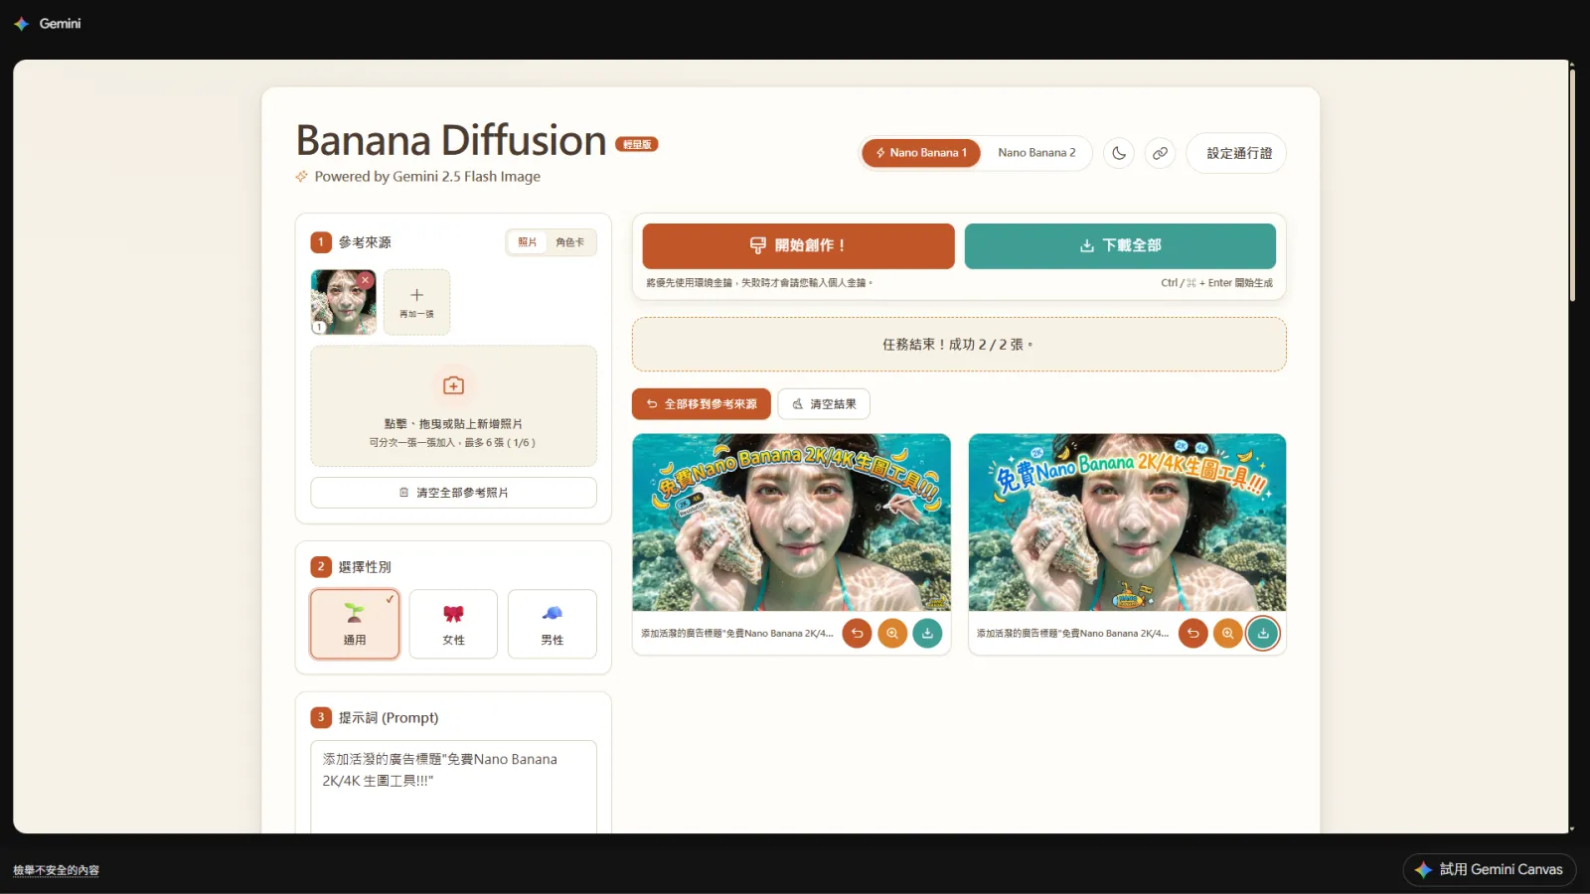Click 清空結果 to clear results

[824, 404]
